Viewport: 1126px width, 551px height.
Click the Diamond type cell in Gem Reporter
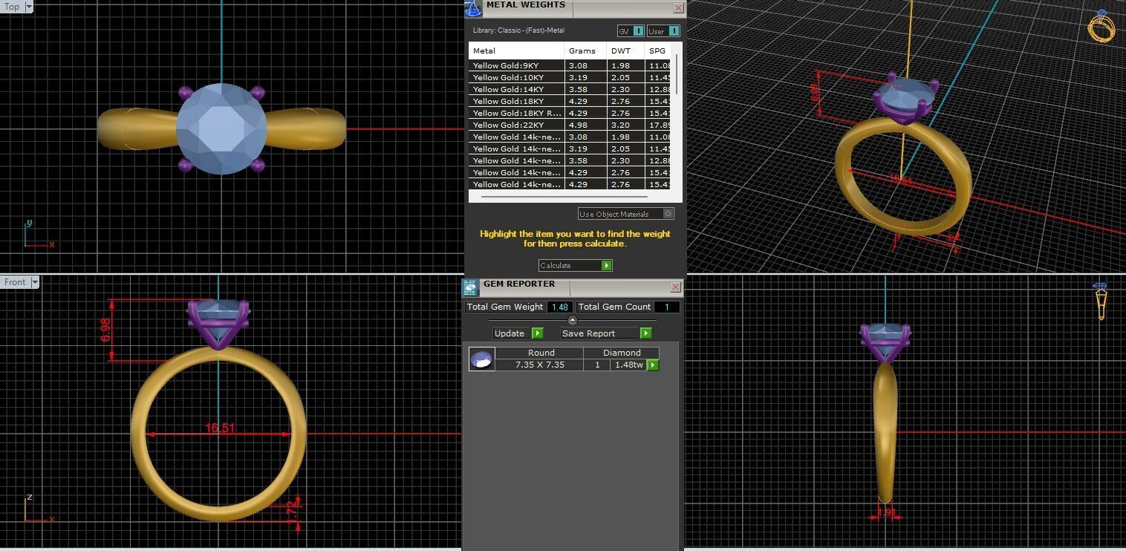tap(622, 353)
